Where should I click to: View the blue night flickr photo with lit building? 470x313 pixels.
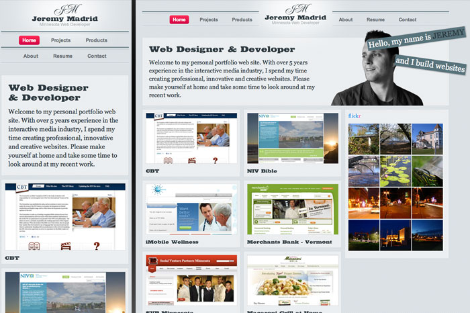tap(395, 235)
